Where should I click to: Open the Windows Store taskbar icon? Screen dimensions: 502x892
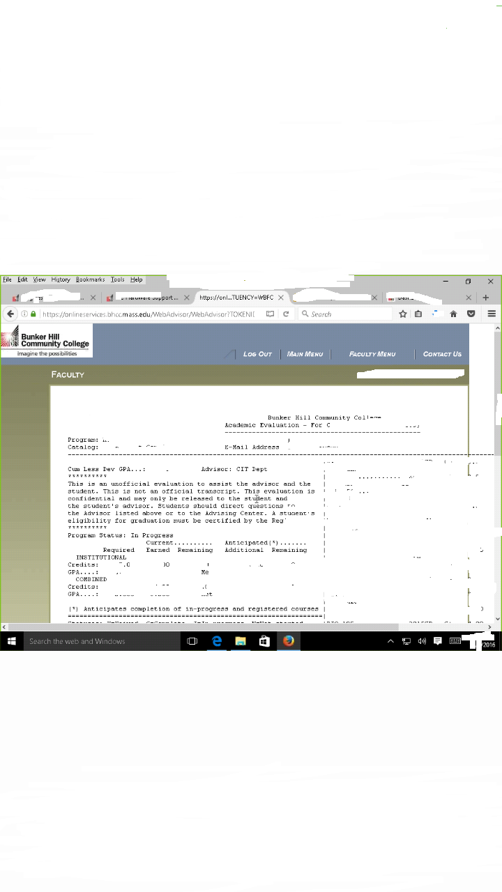264,641
